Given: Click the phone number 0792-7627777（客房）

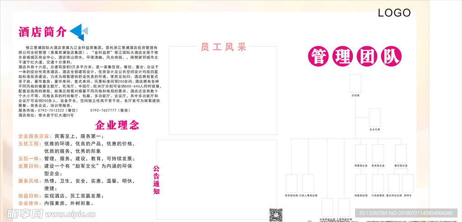Looking at the screenshot, I should coord(111,110).
